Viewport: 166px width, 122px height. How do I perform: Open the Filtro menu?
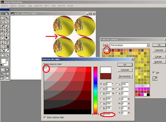coord(47,6)
